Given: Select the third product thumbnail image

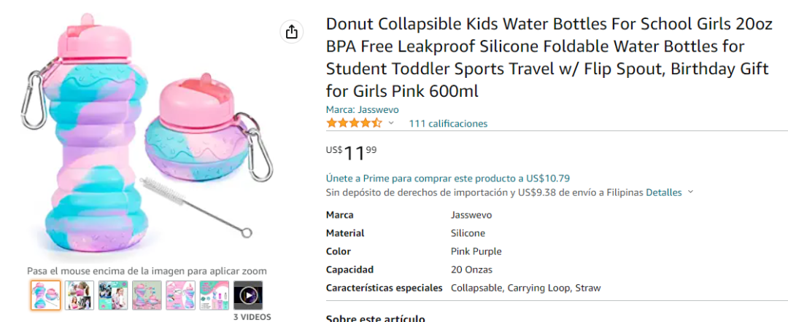Looking at the screenshot, I should [x=113, y=295].
